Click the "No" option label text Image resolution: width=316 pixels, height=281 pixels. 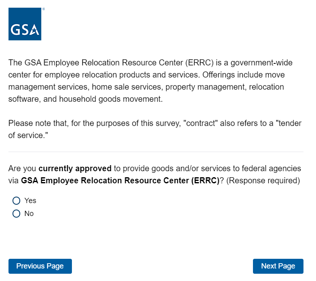29,214
